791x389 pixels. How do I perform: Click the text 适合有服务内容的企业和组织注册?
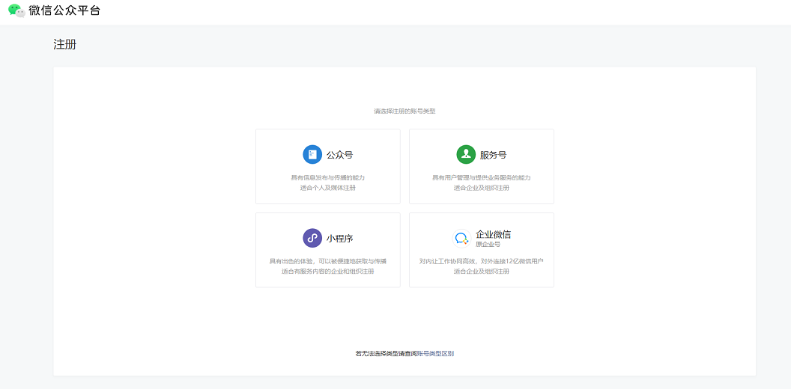point(328,272)
